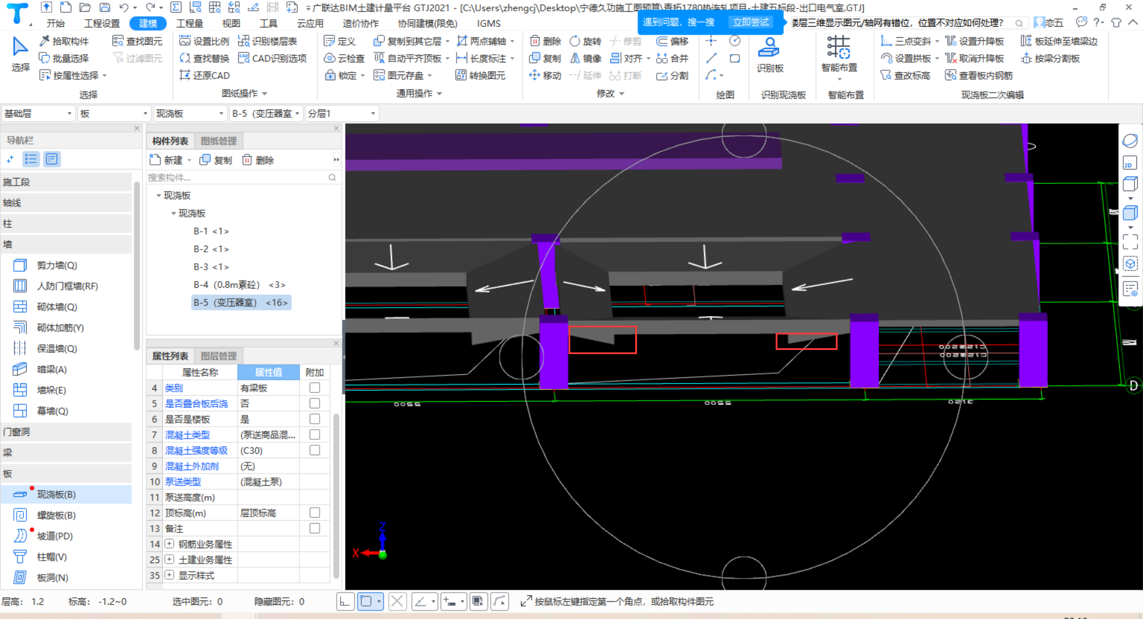This screenshot has height=619, width=1143.
Task: Click 转换图元 tool
Action: click(x=480, y=76)
